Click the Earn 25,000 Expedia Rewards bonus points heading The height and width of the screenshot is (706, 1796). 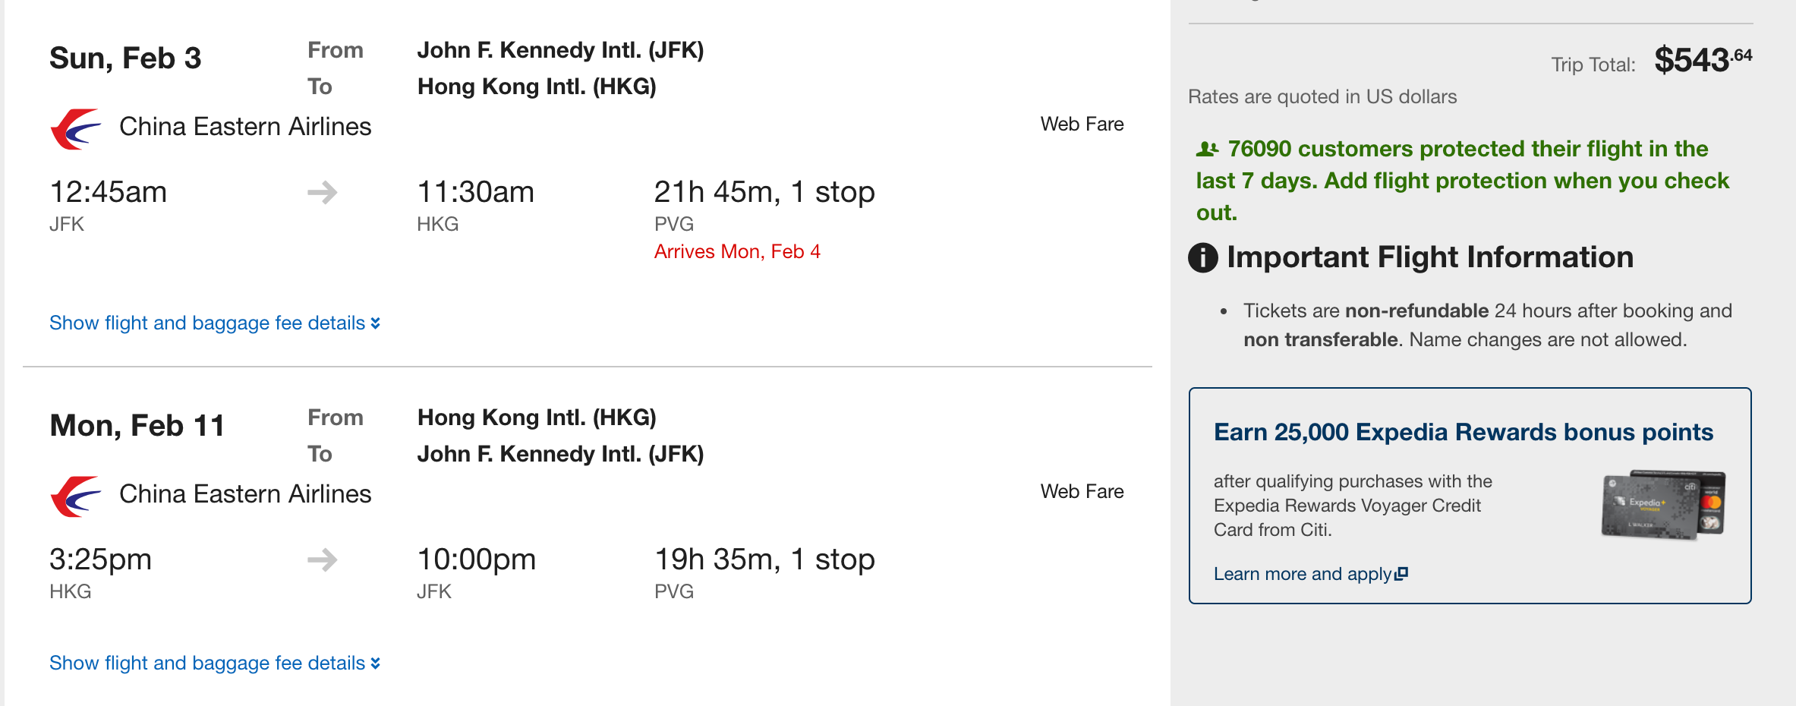1463,432
